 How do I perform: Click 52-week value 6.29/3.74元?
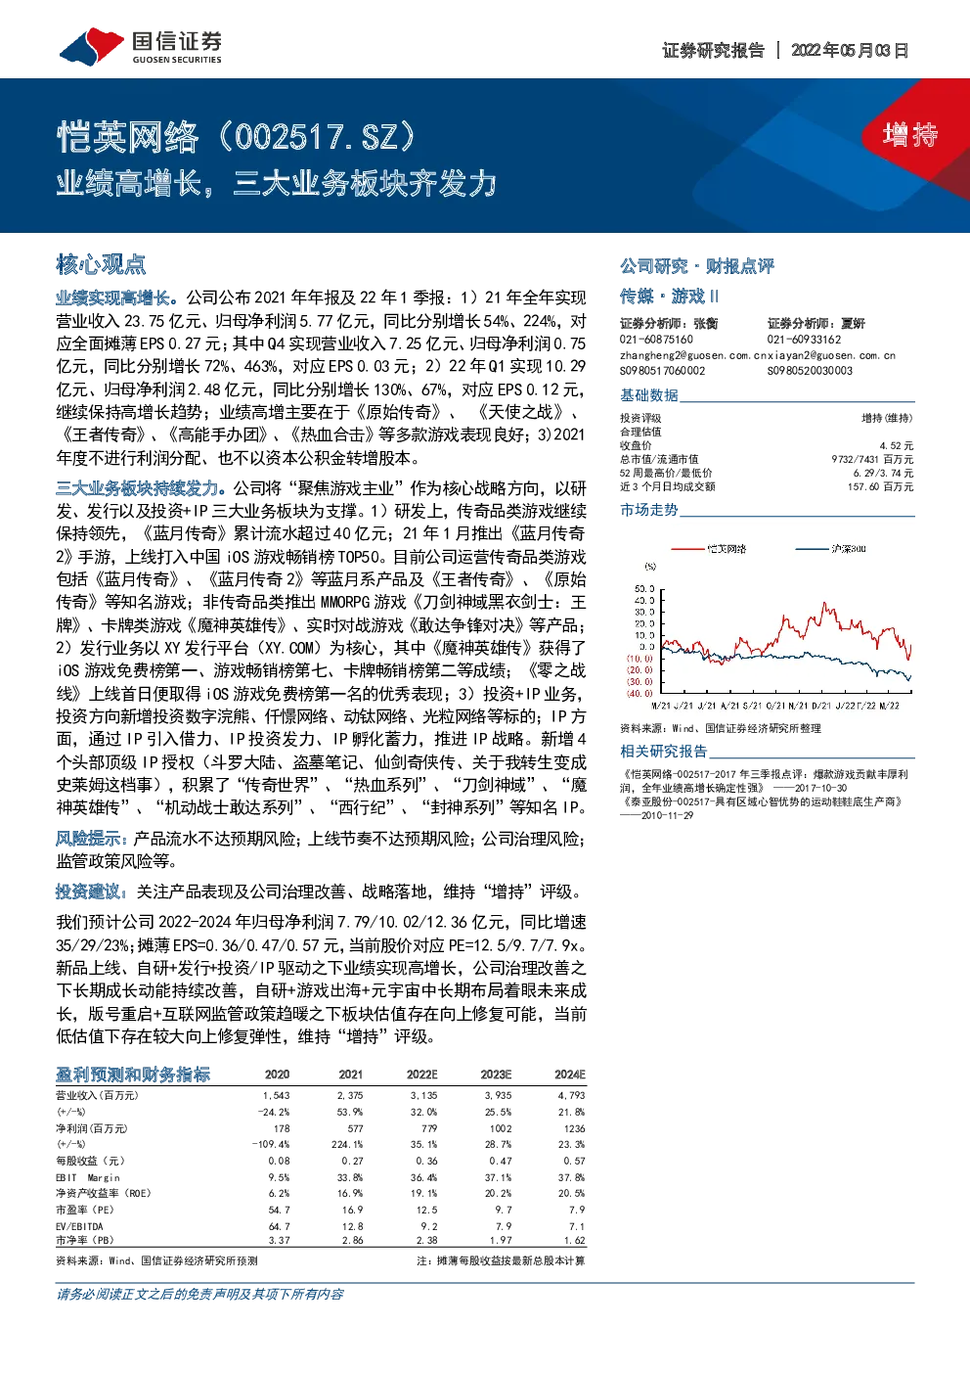(x=883, y=473)
